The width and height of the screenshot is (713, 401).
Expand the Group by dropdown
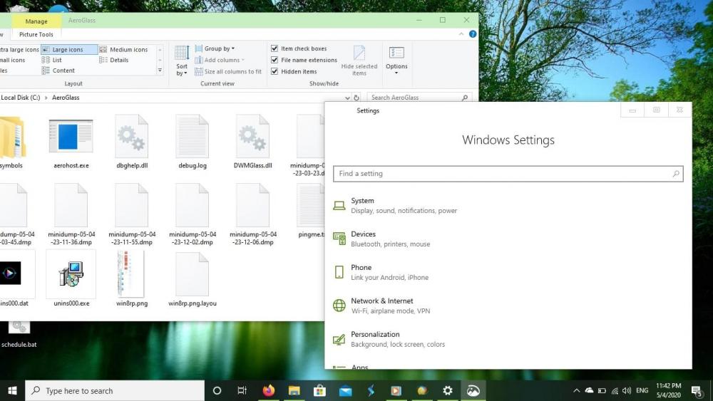point(217,48)
